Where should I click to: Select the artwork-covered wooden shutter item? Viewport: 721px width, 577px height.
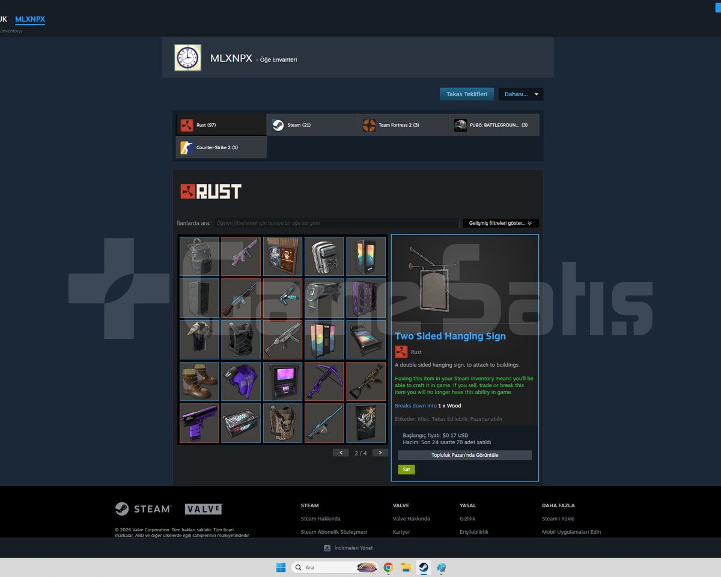click(x=282, y=257)
